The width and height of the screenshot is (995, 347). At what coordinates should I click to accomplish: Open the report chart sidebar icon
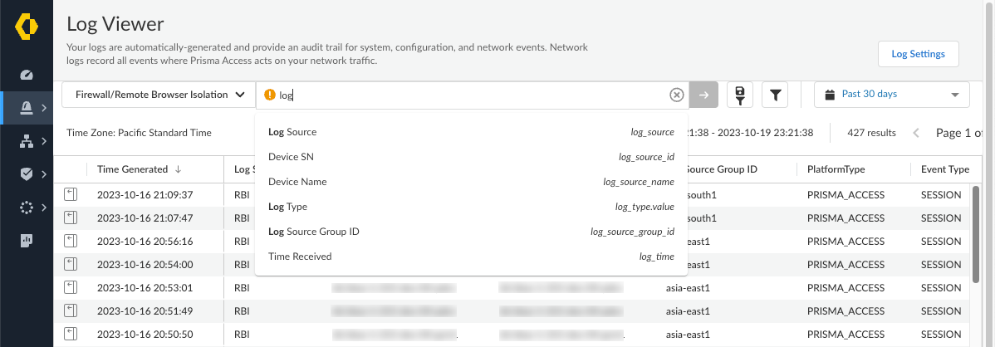[x=27, y=241]
